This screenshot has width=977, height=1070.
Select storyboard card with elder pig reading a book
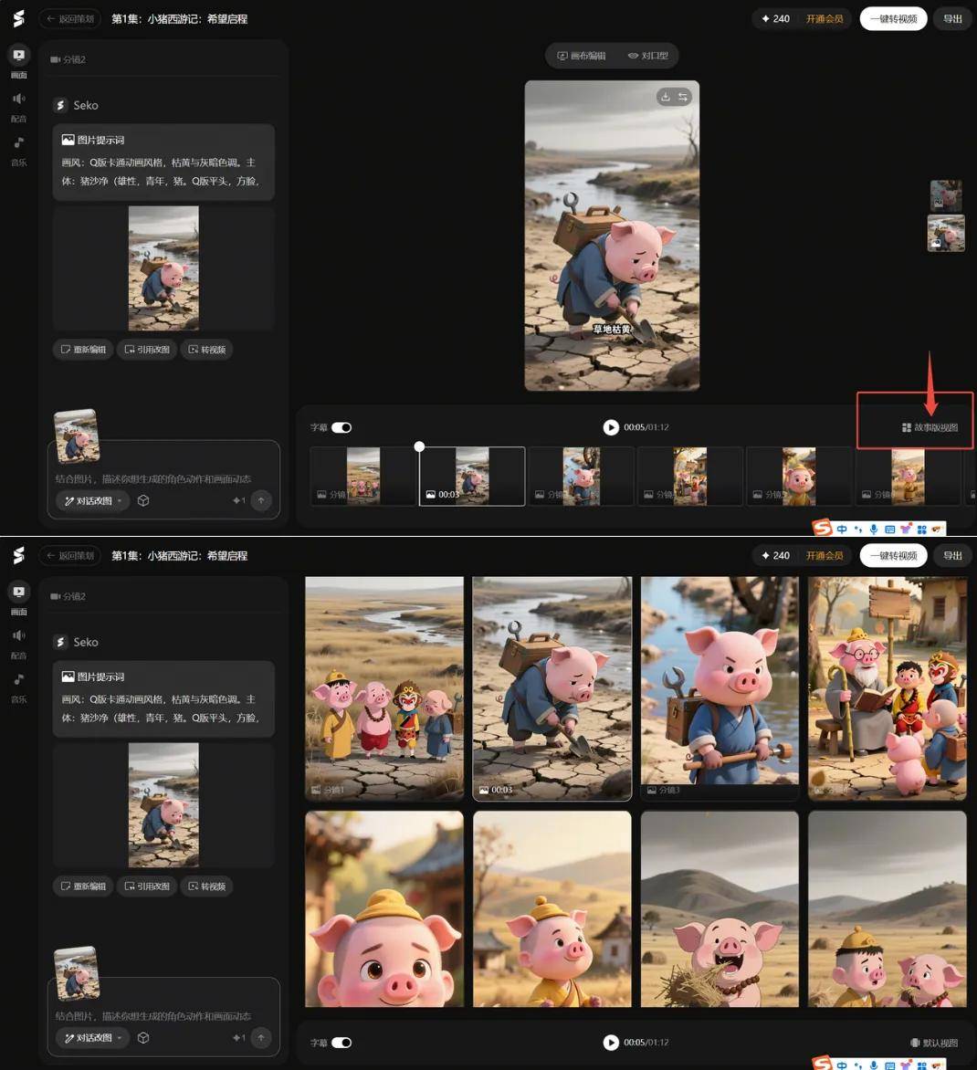(x=887, y=688)
